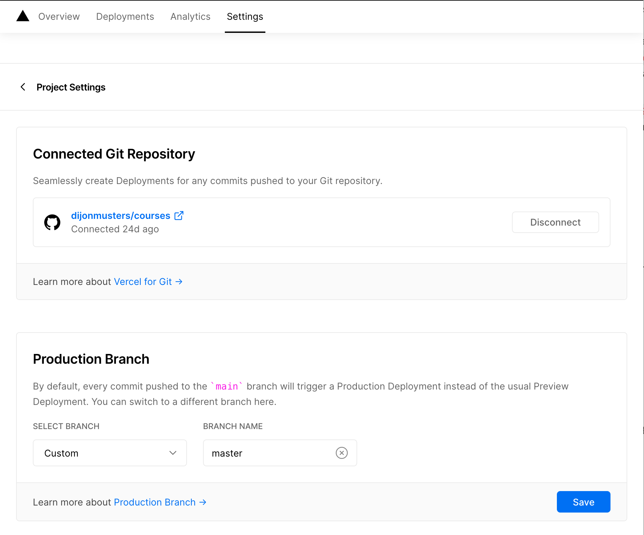Open the Vercel for Git link
Image resolution: width=644 pixels, height=535 pixels.
[148, 282]
